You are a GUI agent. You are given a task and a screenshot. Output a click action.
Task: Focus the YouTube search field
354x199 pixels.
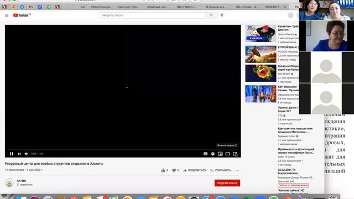pos(153,15)
